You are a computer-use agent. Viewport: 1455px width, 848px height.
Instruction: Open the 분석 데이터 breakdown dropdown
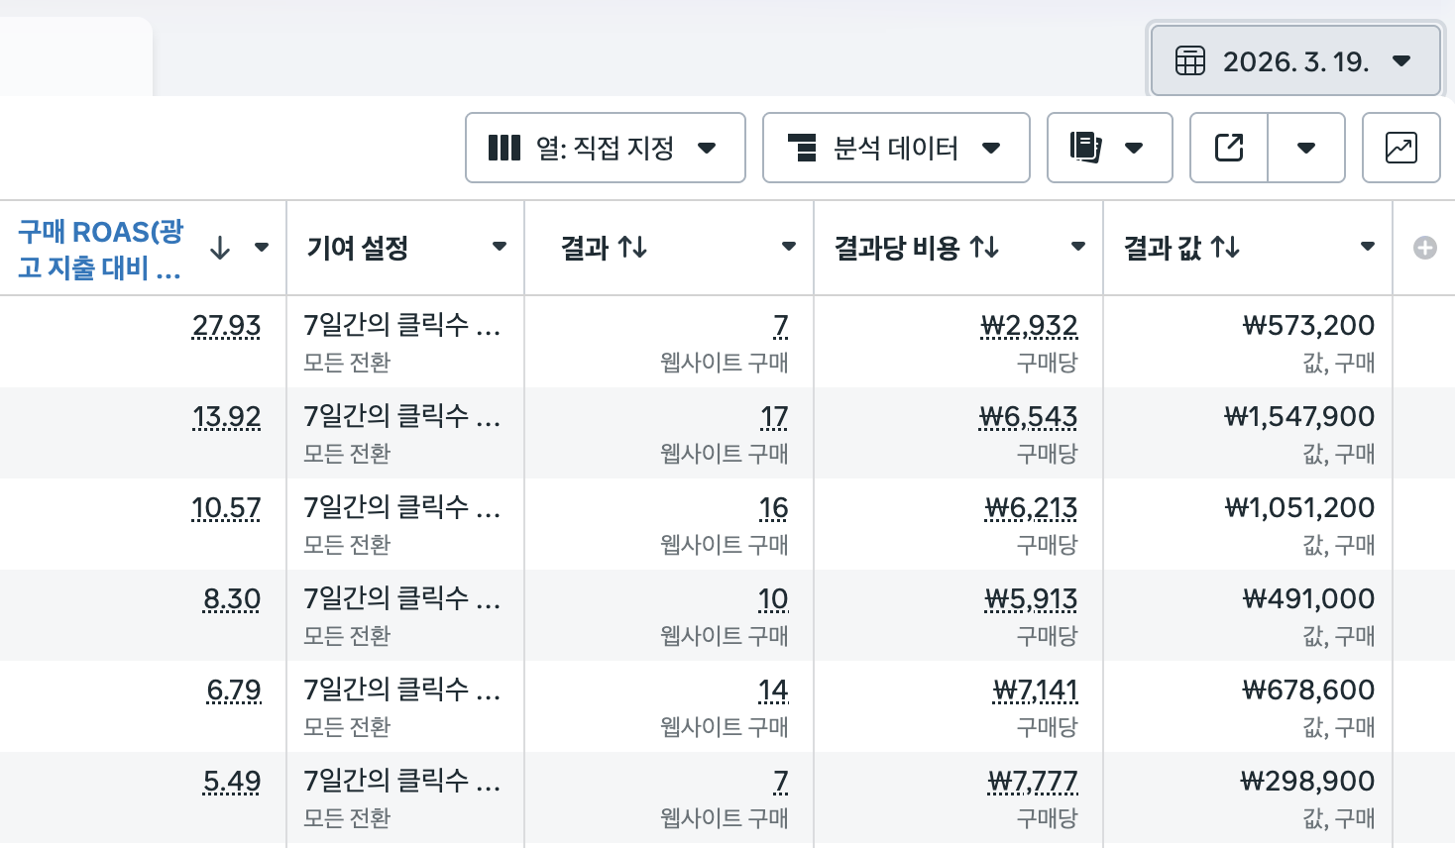895,148
